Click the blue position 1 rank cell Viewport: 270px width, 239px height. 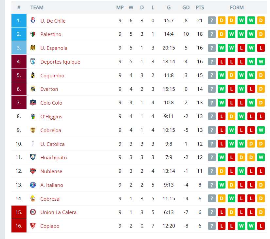click(19, 21)
